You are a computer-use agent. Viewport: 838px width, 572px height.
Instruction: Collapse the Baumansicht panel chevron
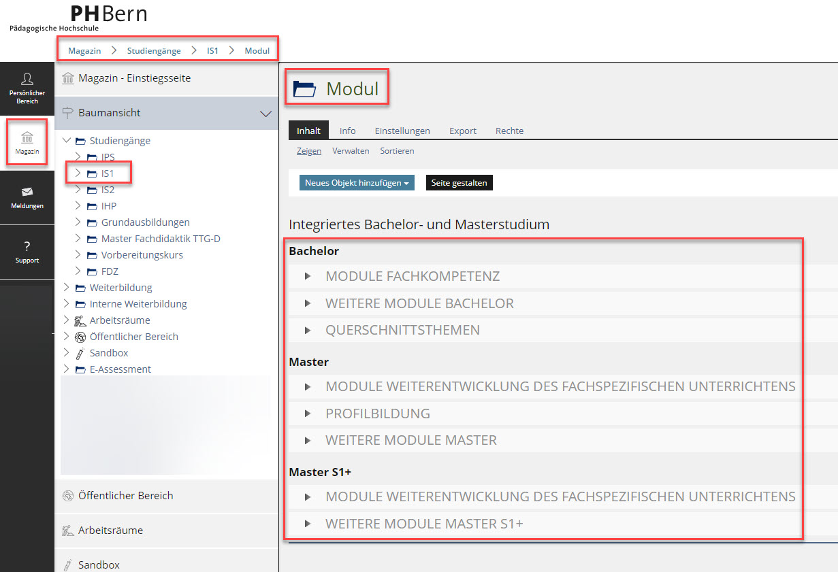point(266,114)
